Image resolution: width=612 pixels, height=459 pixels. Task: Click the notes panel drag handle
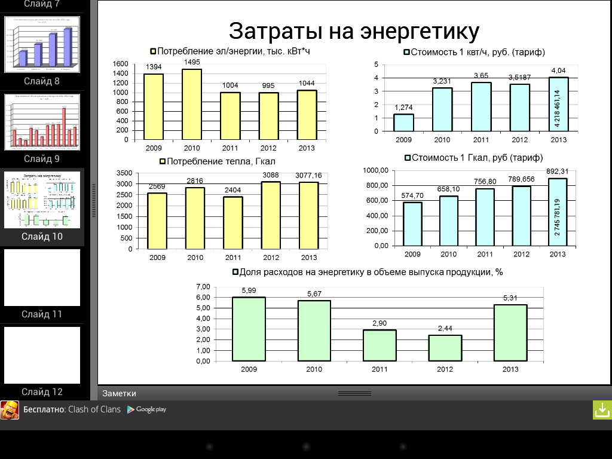pos(354,393)
